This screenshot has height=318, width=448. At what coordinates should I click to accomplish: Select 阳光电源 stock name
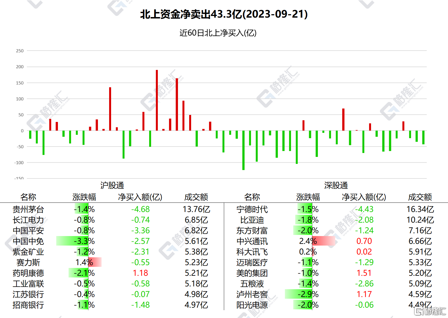pos(252,305)
